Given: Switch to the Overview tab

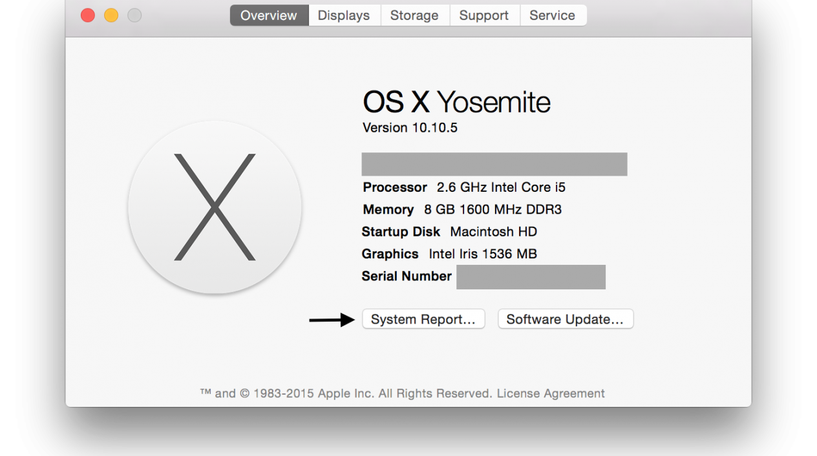Looking at the screenshot, I should (x=269, y=16).
